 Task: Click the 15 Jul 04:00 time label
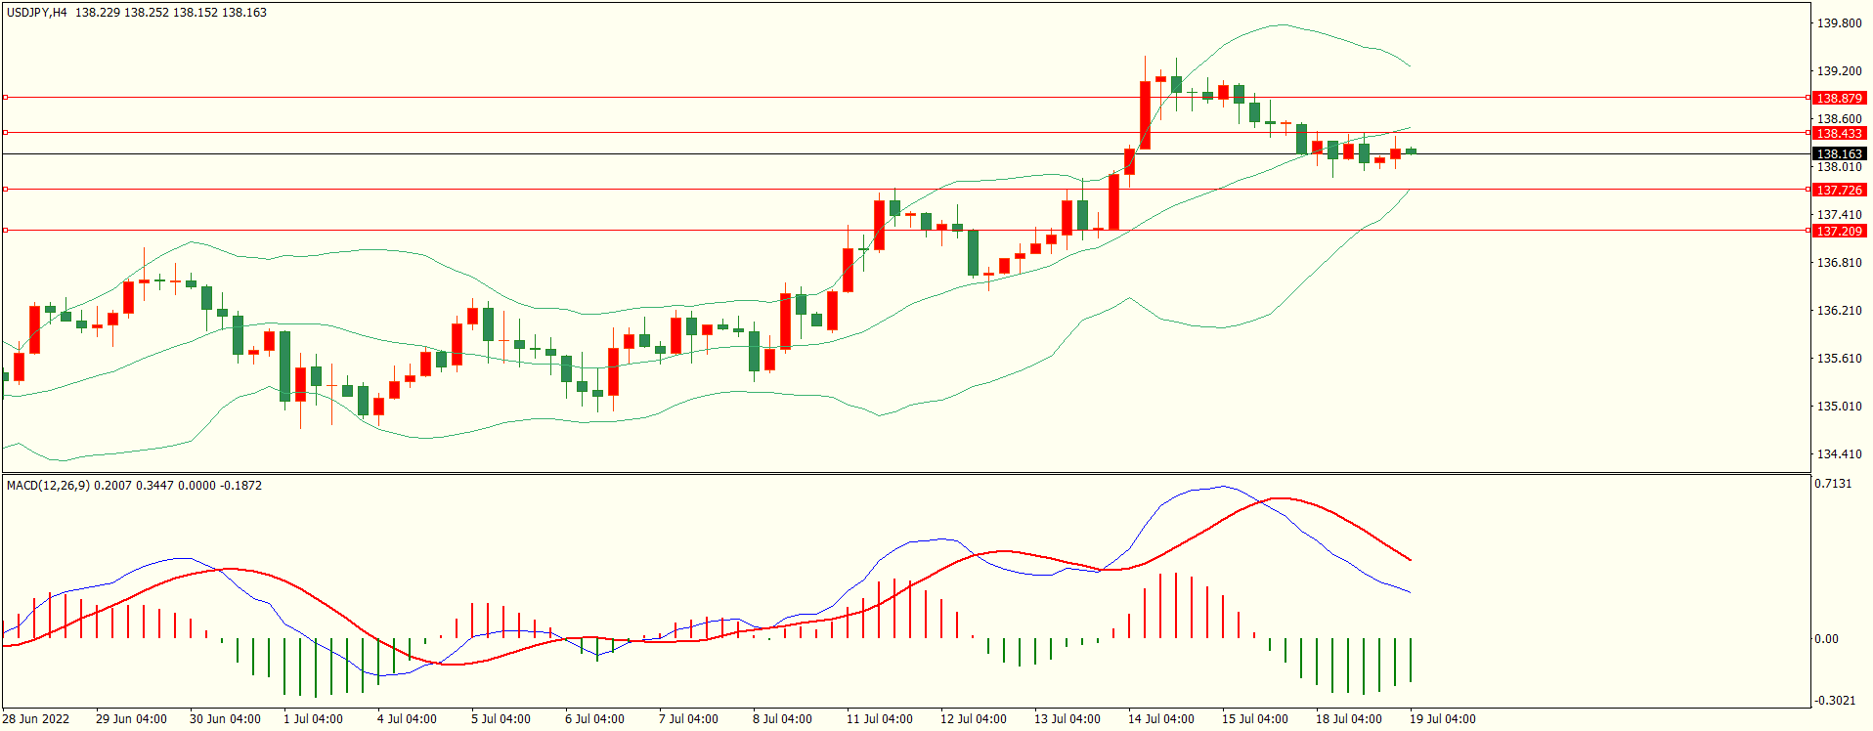(x=1255, y=719)
